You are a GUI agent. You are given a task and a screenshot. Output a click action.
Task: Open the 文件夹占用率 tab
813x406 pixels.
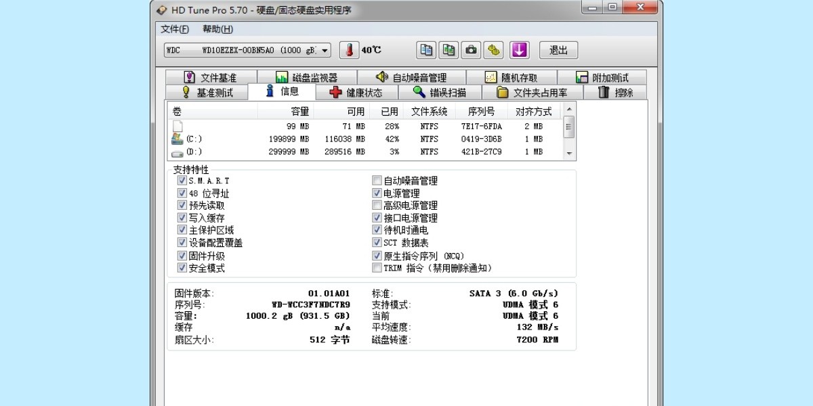[532, 93]
